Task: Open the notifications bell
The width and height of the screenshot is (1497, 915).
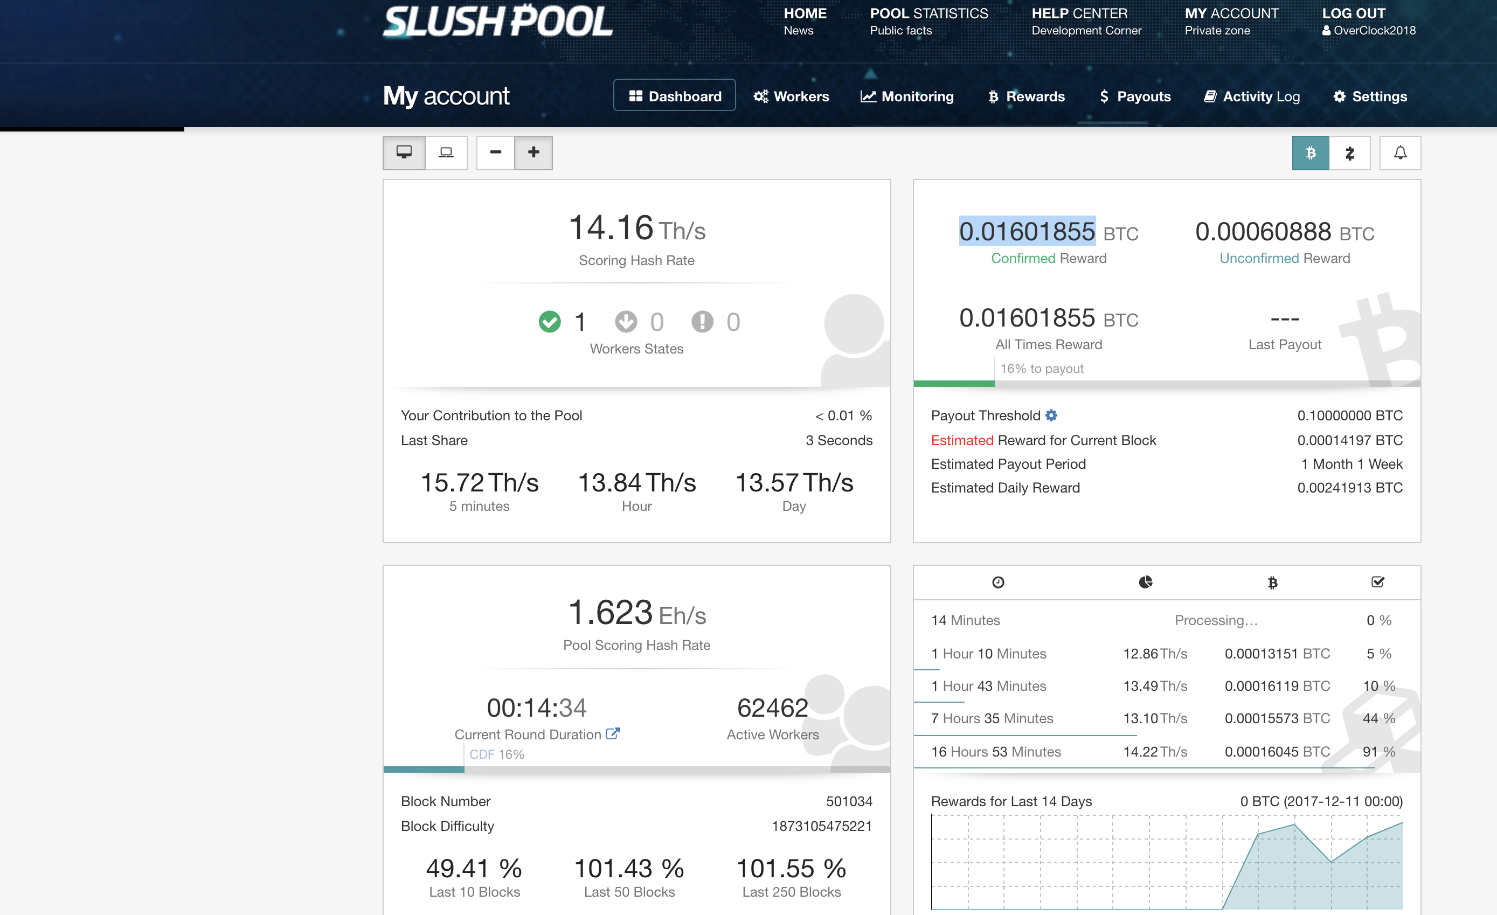Action: [1400, 153]
